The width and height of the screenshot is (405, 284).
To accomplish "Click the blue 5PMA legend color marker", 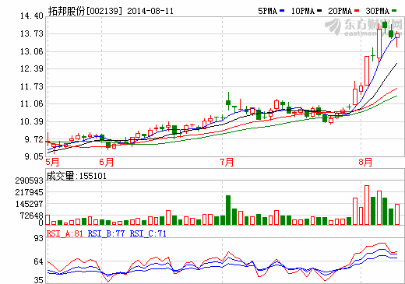I will (x=282, y=11).
